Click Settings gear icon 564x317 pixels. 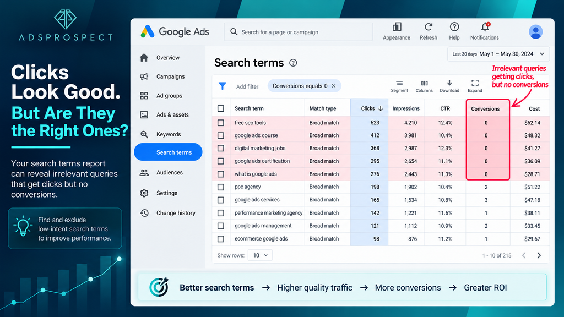(144, 193)
